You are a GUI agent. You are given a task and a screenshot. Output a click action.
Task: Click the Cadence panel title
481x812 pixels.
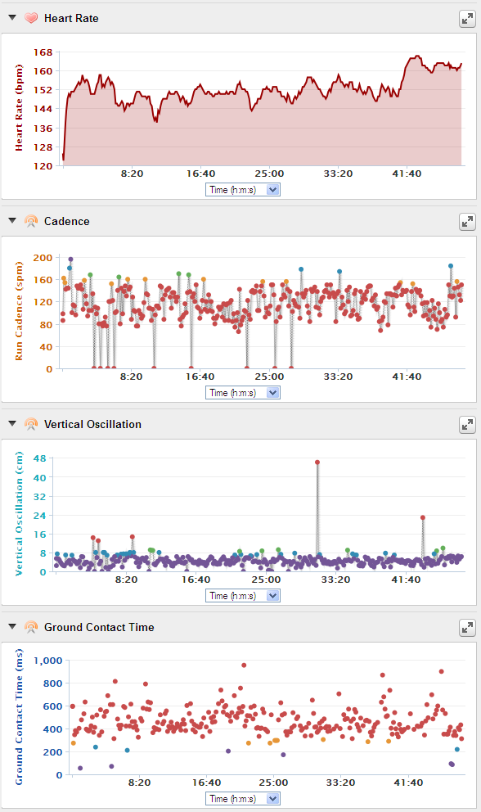point(67,221)
